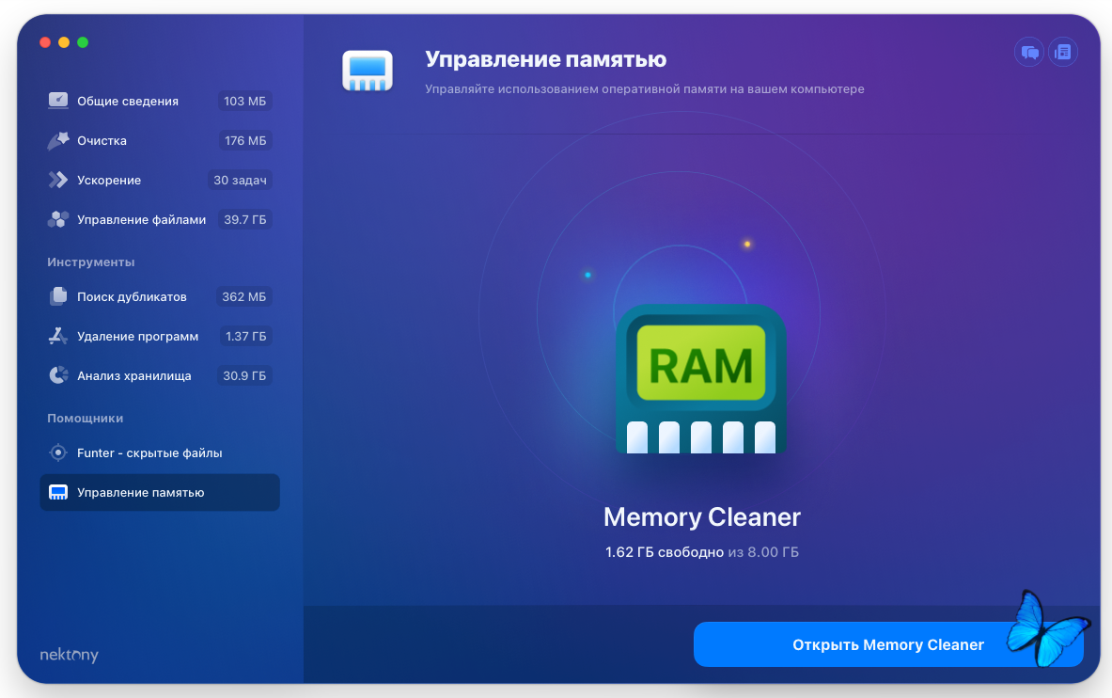Click the Управление памятью chip icon in sidebar
Viewport: 1112px width, 698px height.
(58, 492)
